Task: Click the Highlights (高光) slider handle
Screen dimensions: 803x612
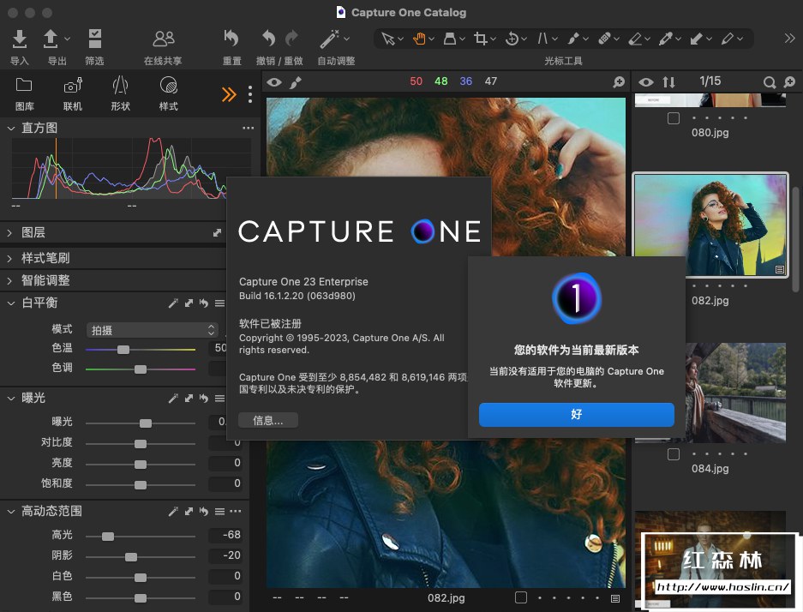Action: tap(108, 536)
